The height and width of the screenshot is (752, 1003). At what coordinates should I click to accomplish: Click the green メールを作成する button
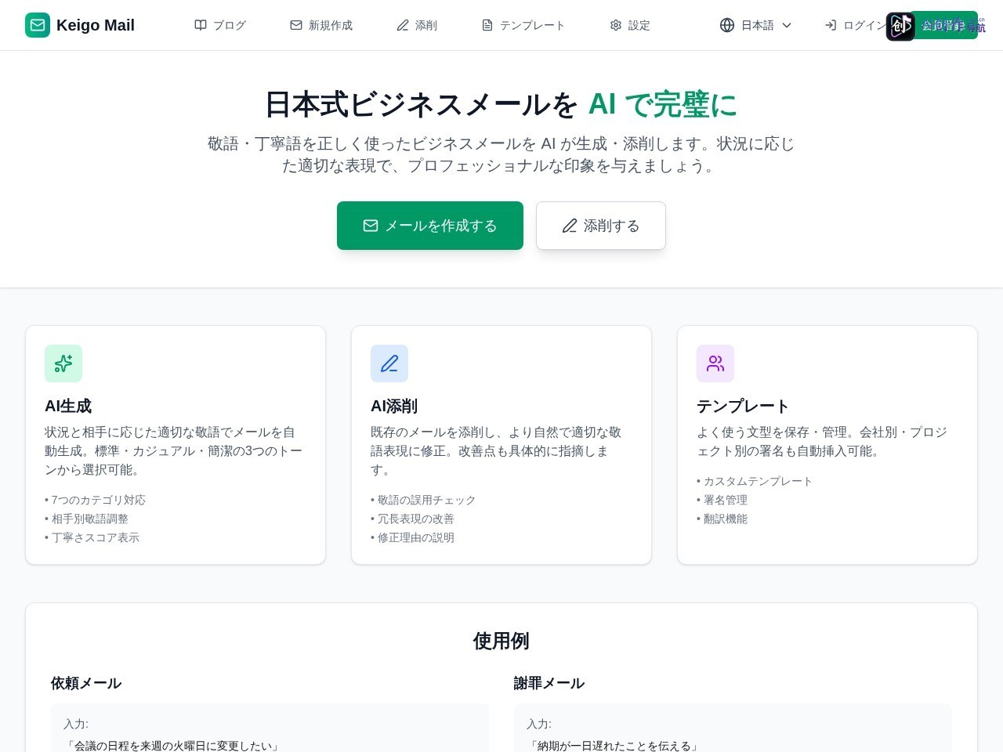coord(430,226)
